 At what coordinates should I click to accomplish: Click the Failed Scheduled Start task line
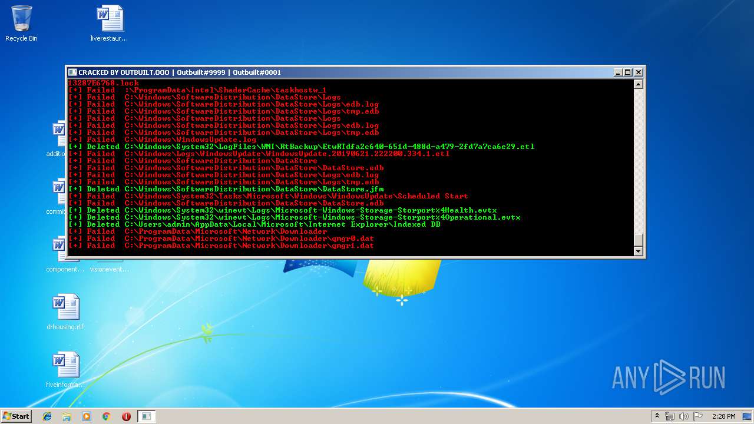(268, 196)
